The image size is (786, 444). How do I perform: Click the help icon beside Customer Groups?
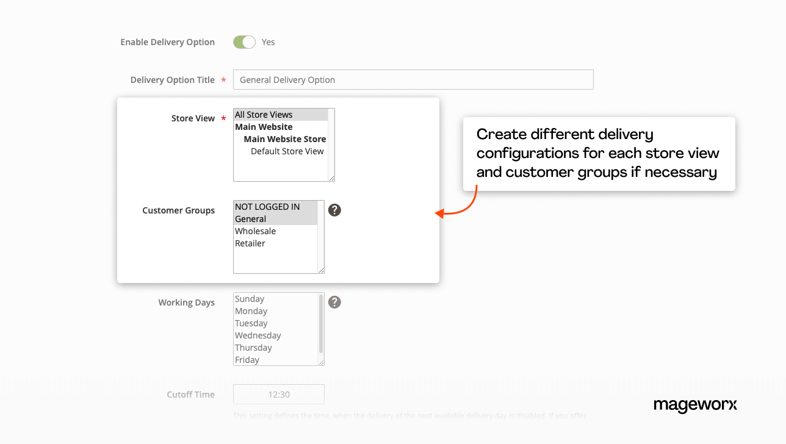[x=334, y=210]
